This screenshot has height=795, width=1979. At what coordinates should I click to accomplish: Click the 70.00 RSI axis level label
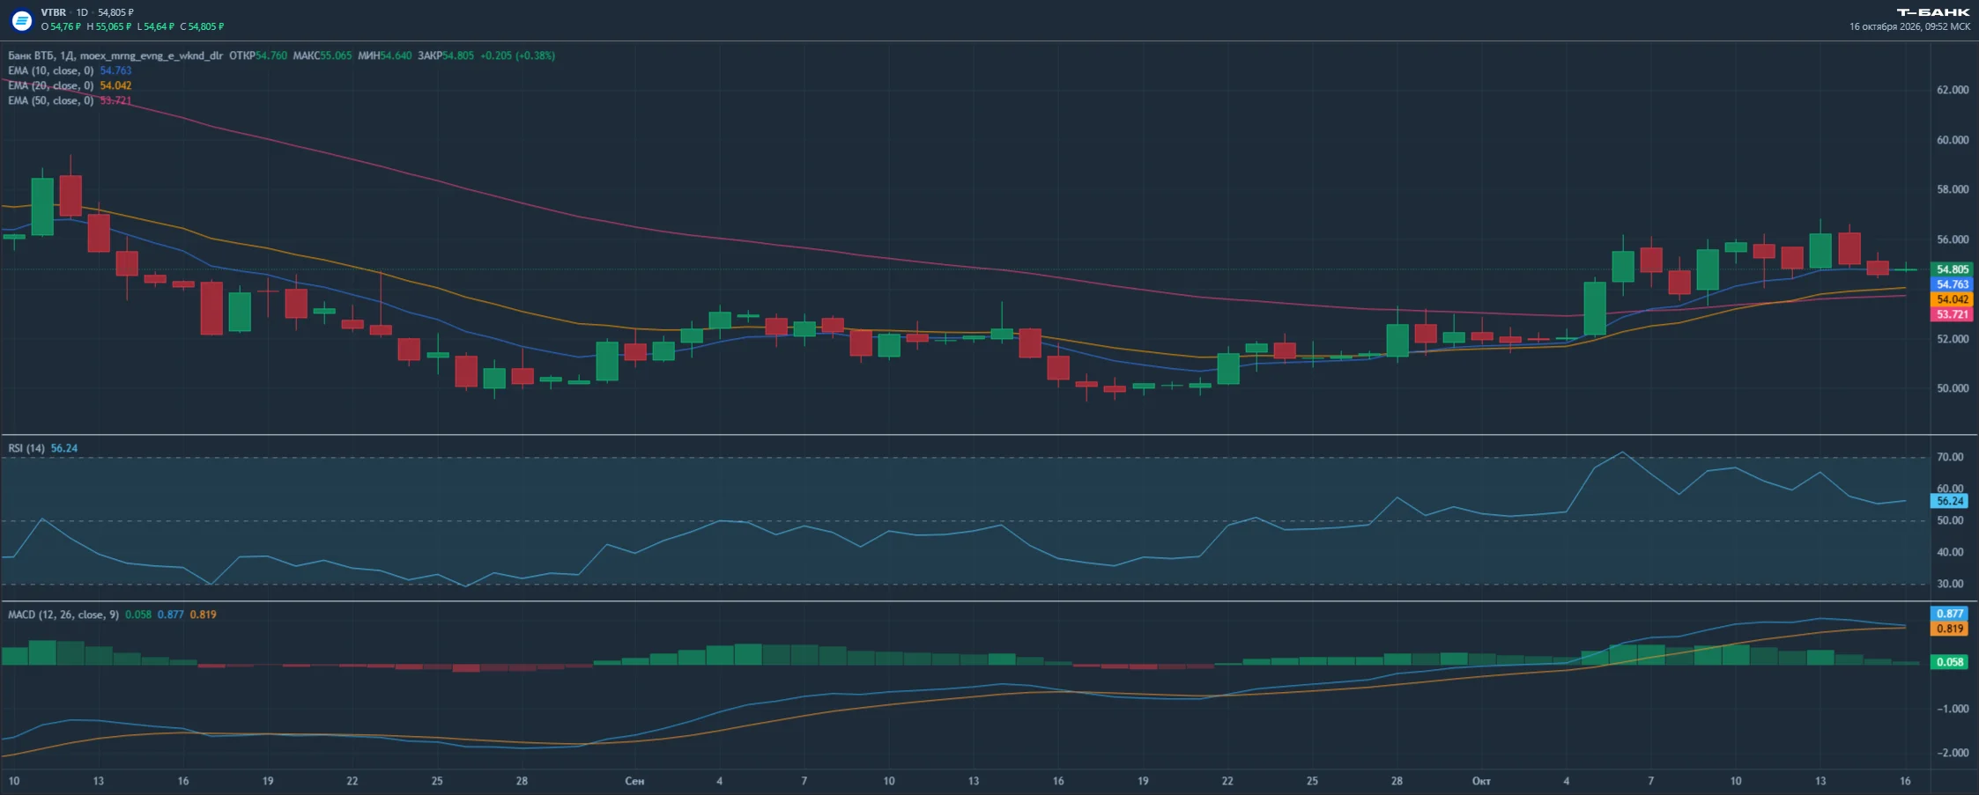[1950, 457]
